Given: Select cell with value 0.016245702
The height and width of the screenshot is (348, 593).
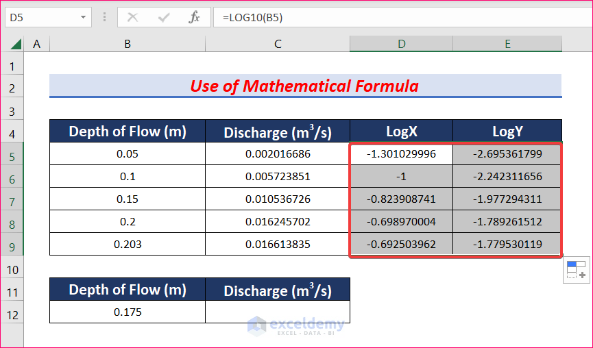Looking at the screenshot, I should (x=278, y=221).
